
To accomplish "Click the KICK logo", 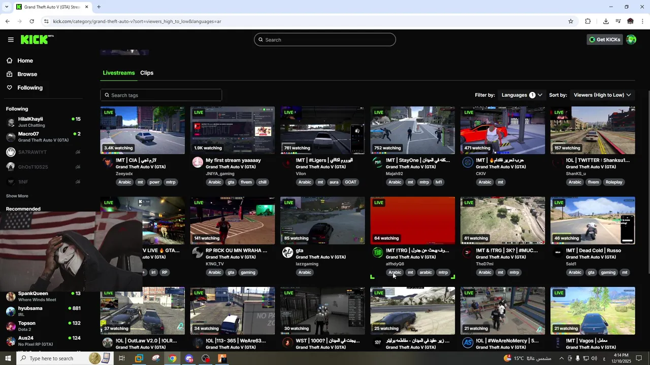I will tap(37, 40).
